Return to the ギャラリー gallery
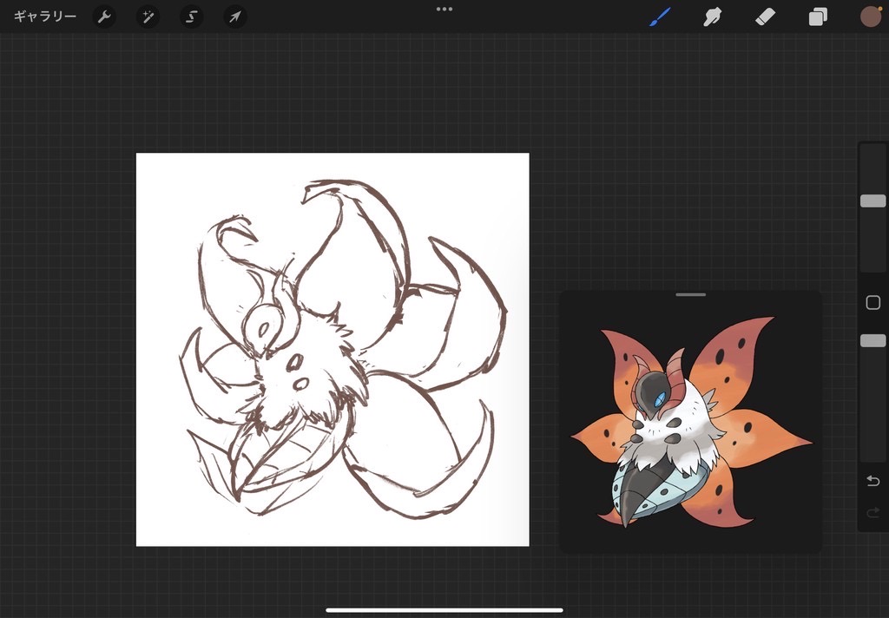The width and height of the screenshot is (889, 618). click(x=44, y=16)
